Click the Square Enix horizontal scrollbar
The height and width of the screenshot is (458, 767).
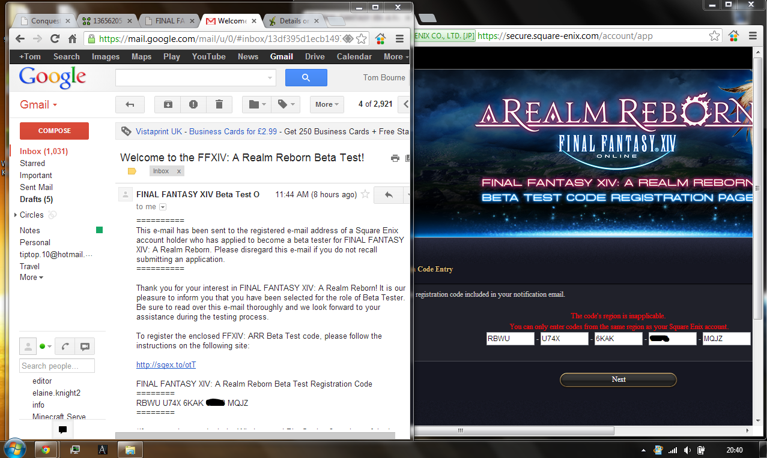(x=514, y=430)
